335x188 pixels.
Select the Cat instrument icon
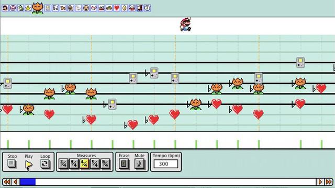coord(63,8)
